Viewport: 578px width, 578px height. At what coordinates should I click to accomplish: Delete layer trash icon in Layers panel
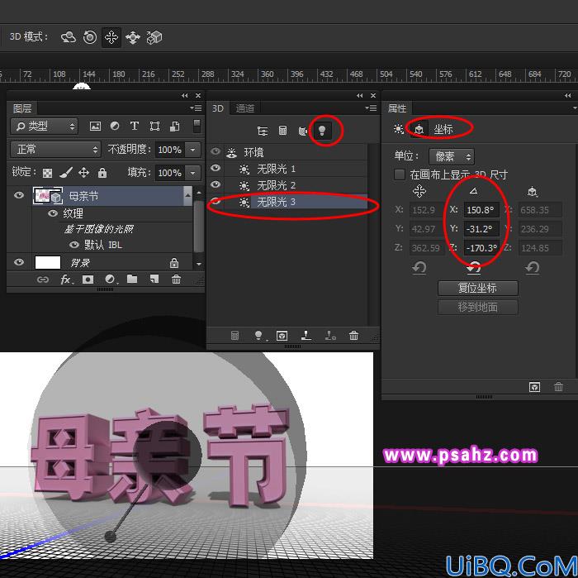(x=176, y=279)
